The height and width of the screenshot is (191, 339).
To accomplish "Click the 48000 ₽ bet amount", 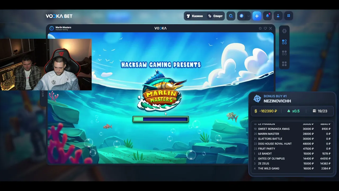I will click(x=308, y=144).
